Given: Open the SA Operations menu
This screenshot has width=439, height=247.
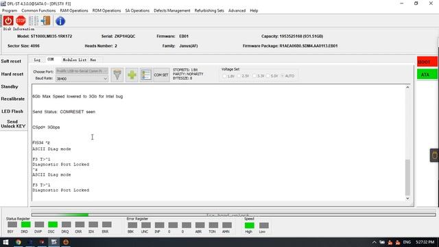Looking at the screenshot, I should coord(137,11).
